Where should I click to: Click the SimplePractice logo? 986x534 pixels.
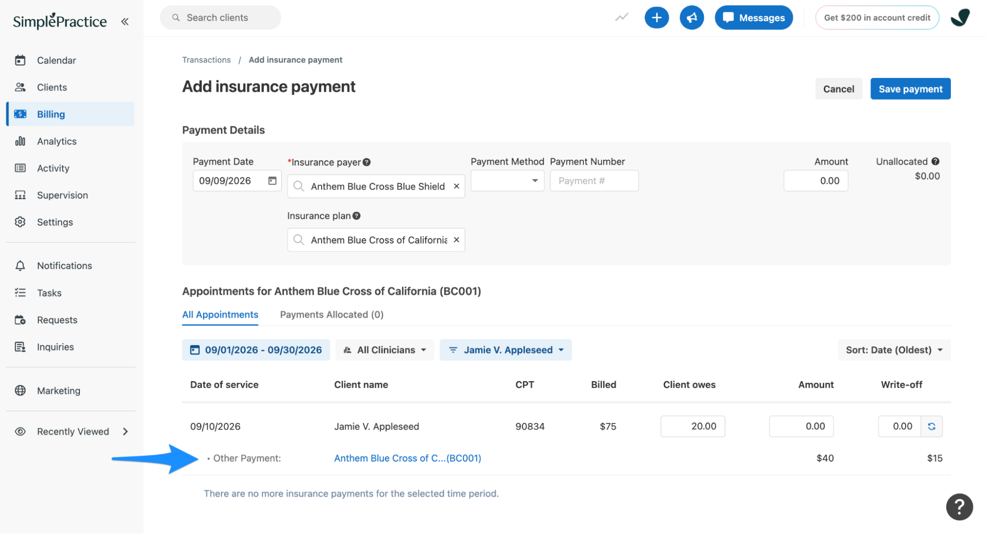tap(60, 21)
